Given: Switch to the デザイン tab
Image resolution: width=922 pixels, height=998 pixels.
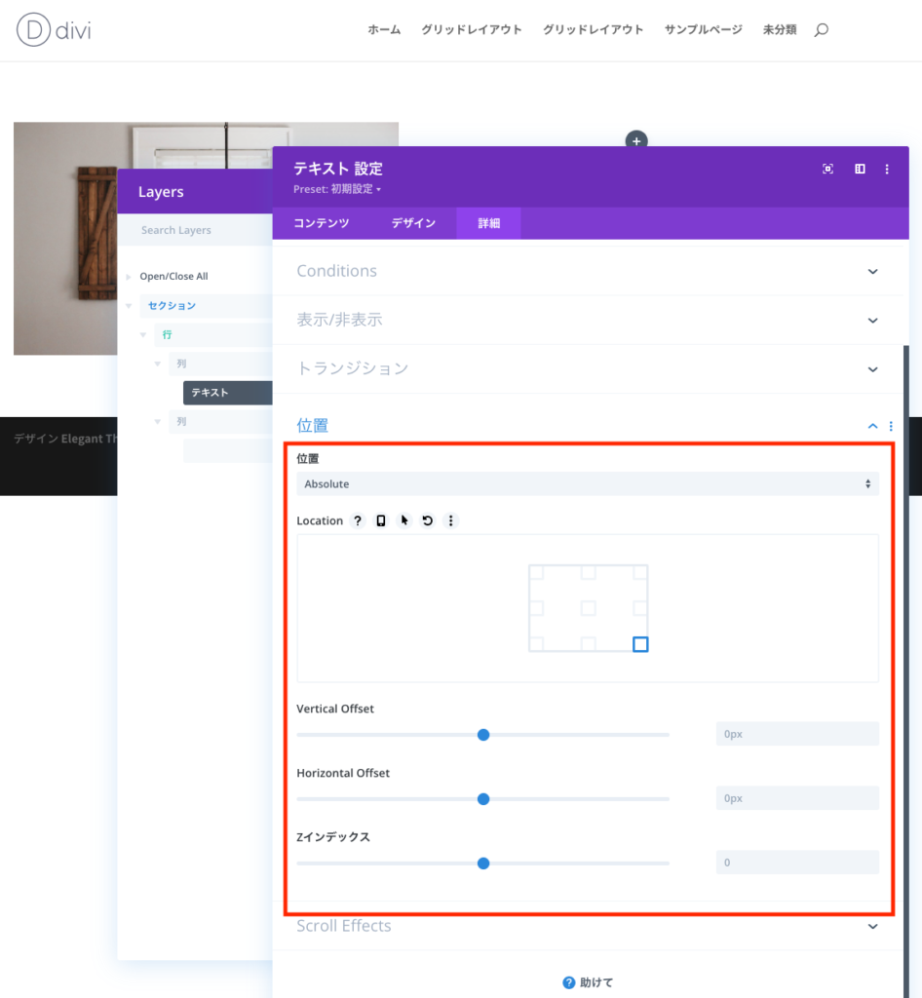Looking at the screenshot, I should [x=413, y=223].
